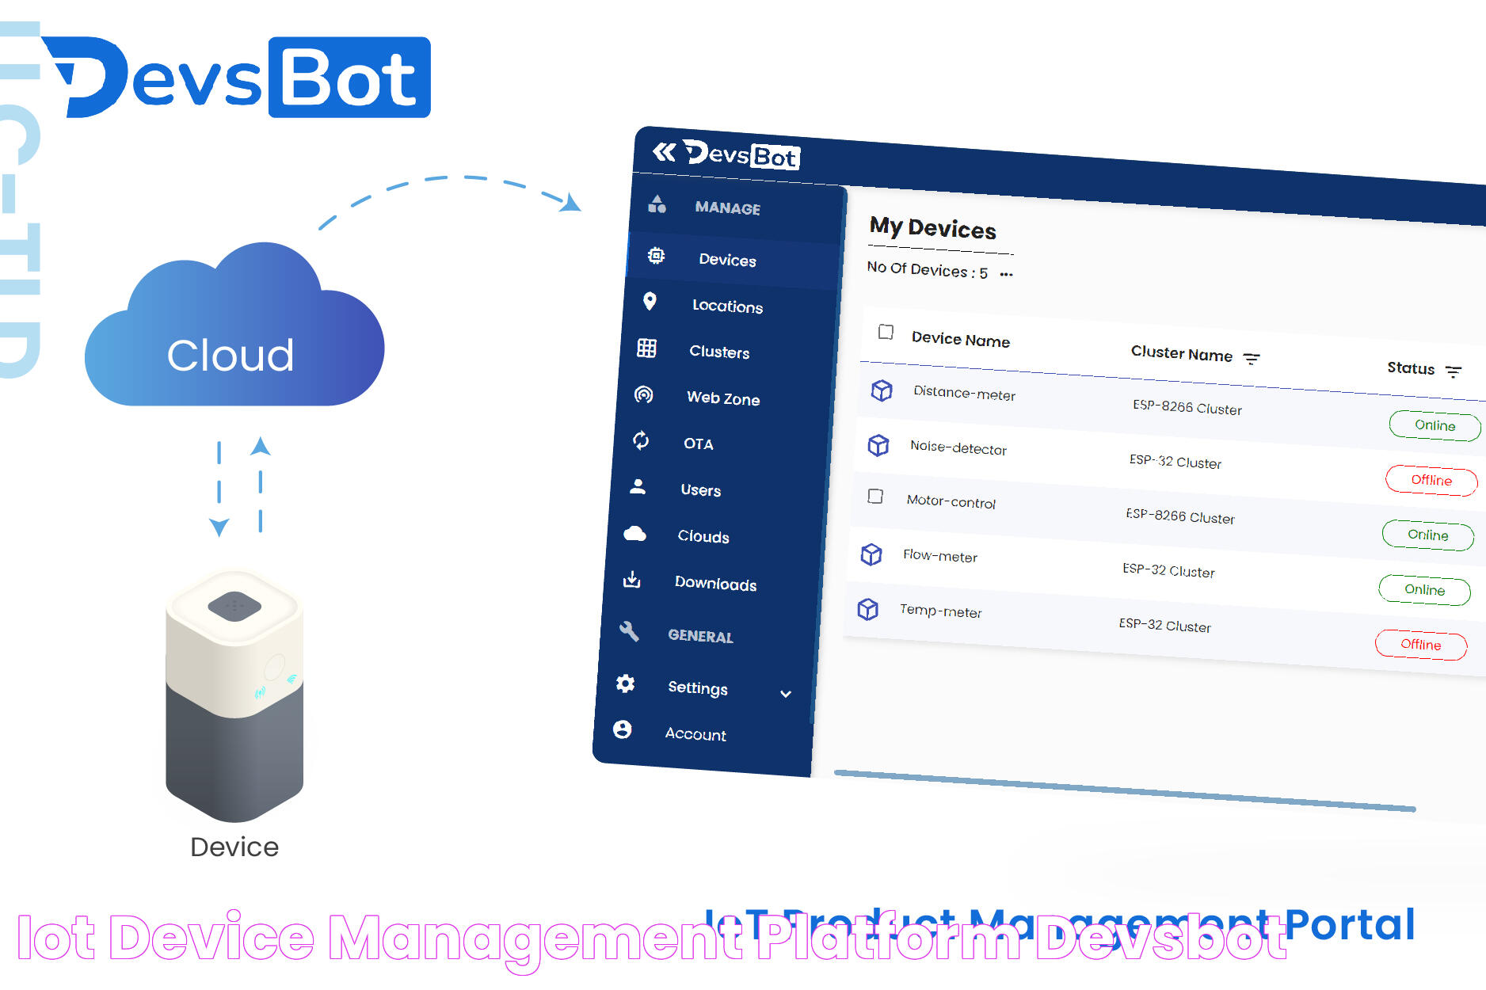
Task: Open the Clusters menu item
Action: pyautogui.click(x=719, y=352)
